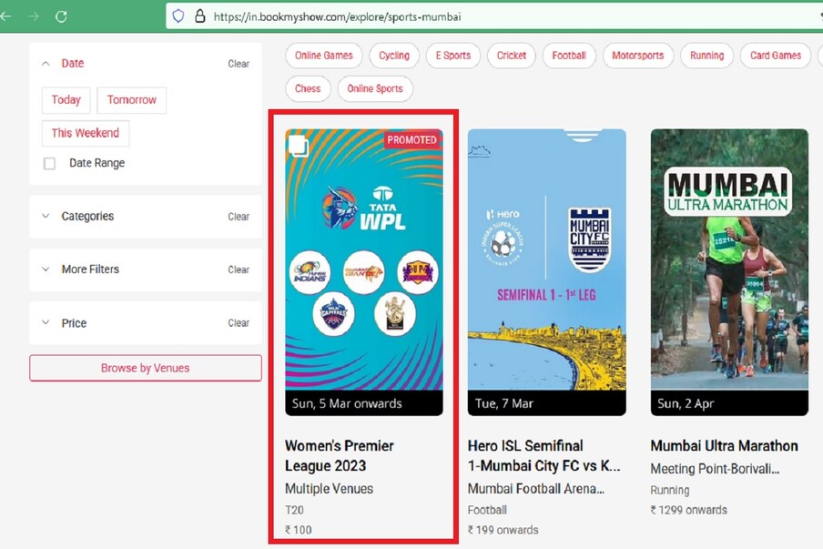Image resolution: width=823 pixels, height=549 pixels.
Task: Click the browser forward arrow
Action: [33, 16]
